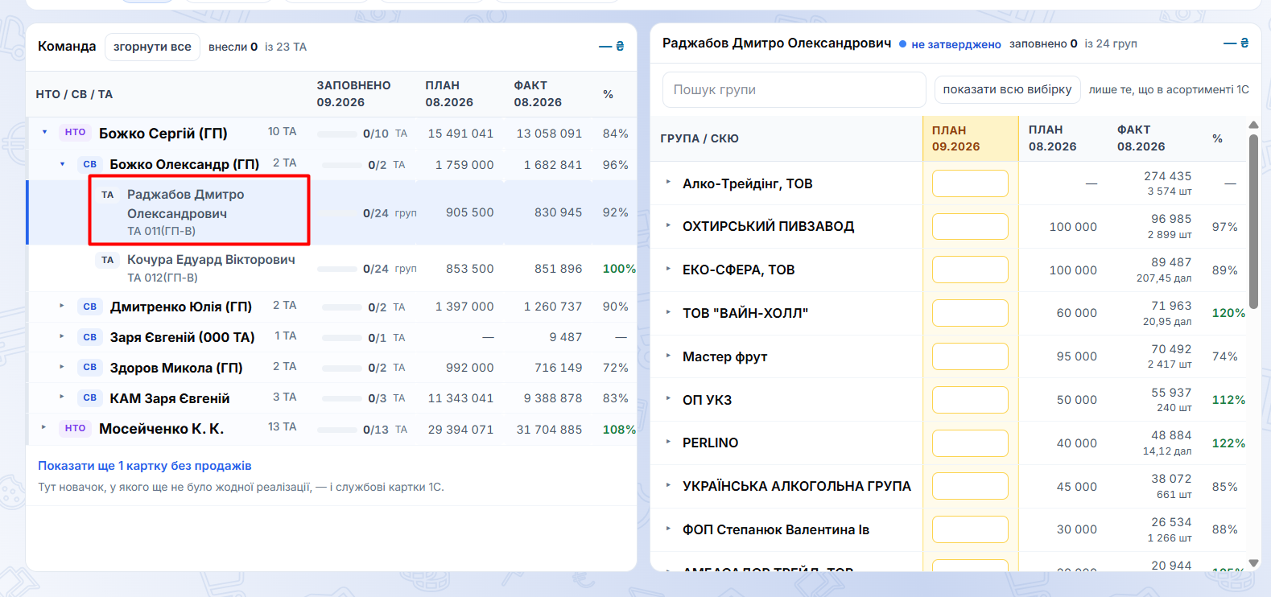Click the progress bar in Кочура Едуард Вікторович row
The image size is (1271, 597).
336,270
